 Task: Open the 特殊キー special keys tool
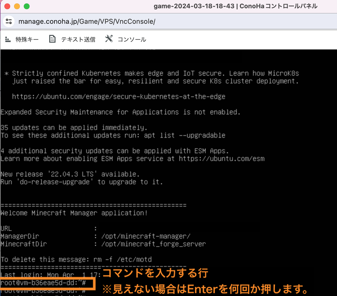27,40
